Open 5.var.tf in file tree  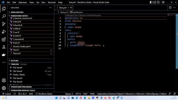pyautogui.click(x=31, y=32)
